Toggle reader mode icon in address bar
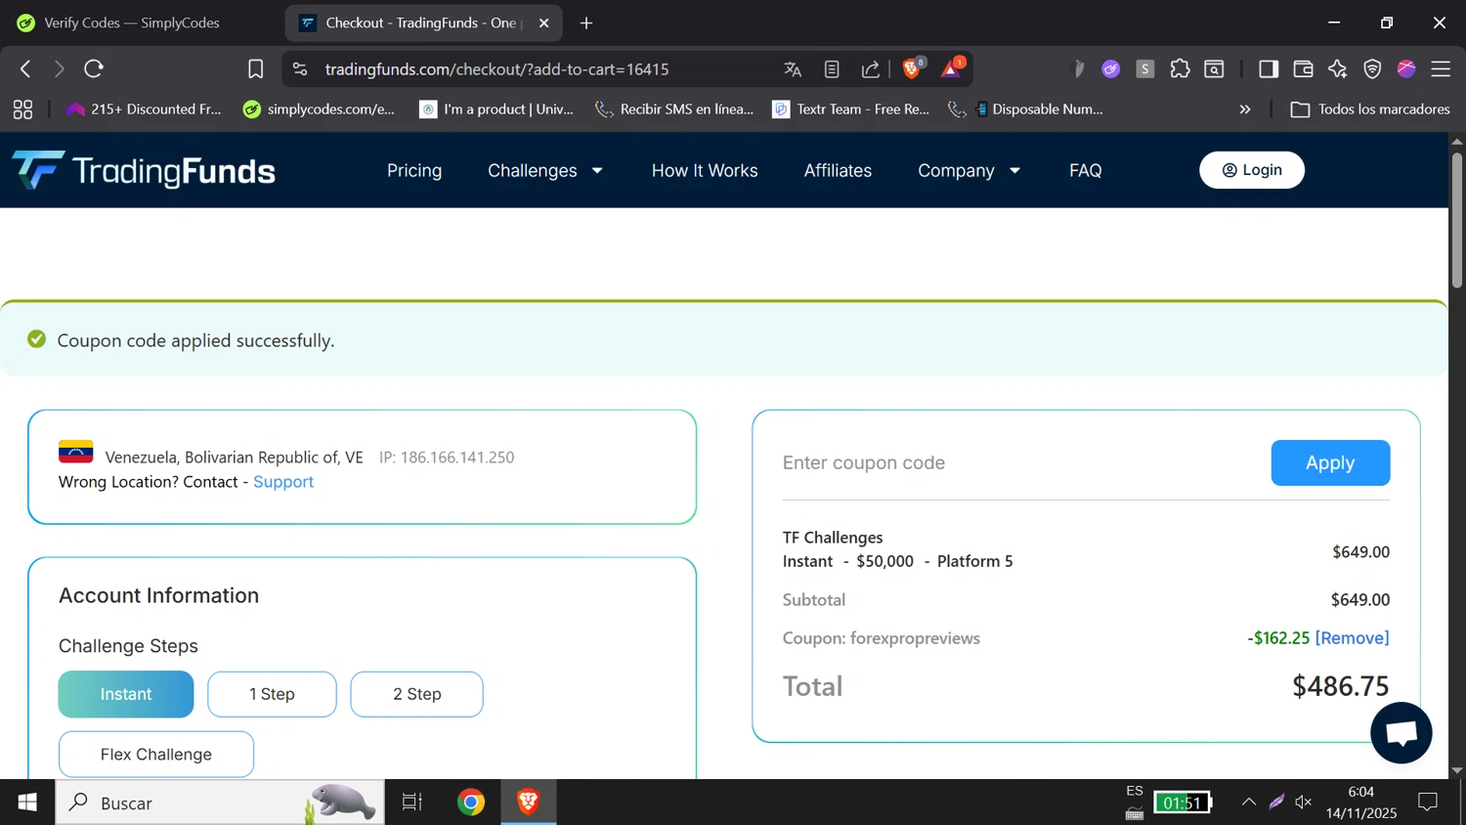Viewport: 1466px width, 825px height. 832,68
